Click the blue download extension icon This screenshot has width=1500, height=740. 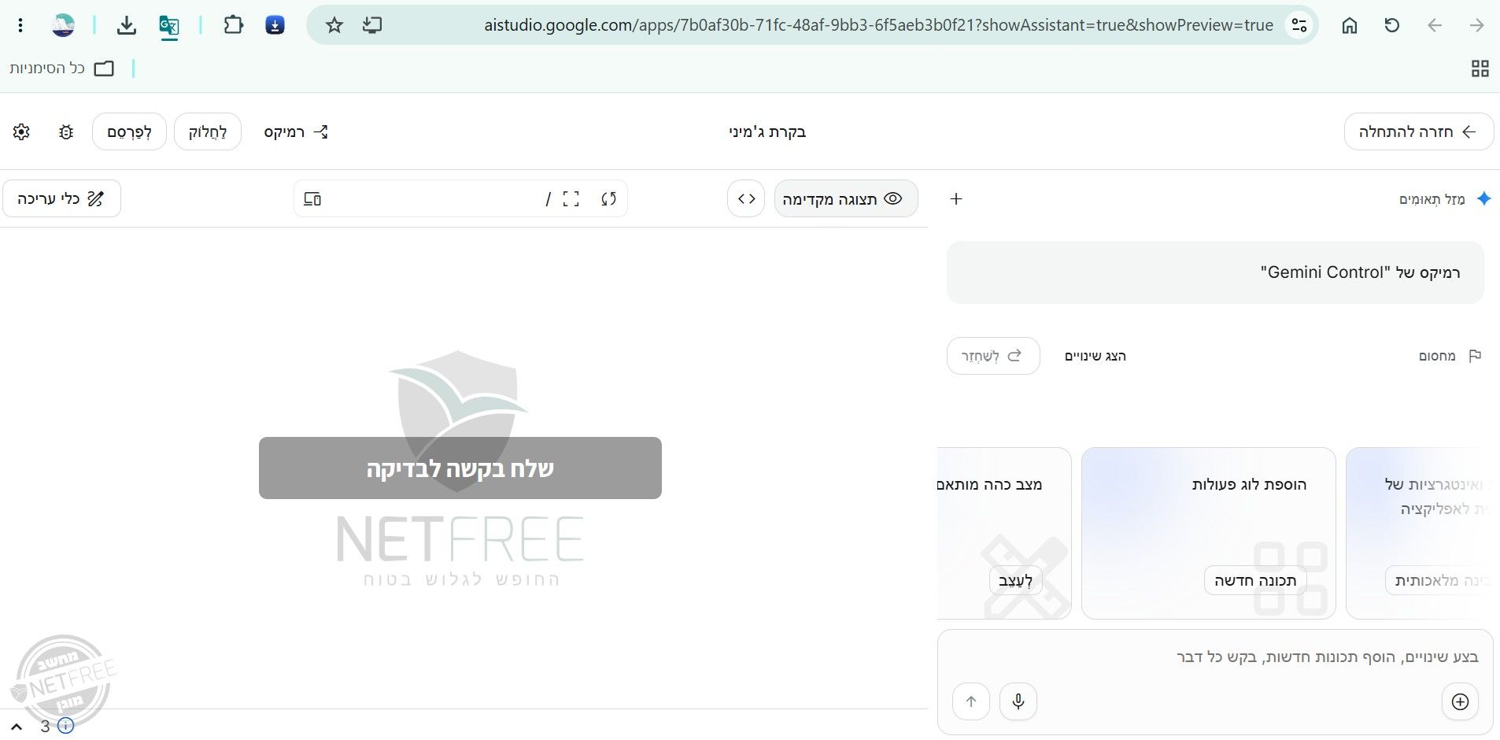[x=275, y=25]
